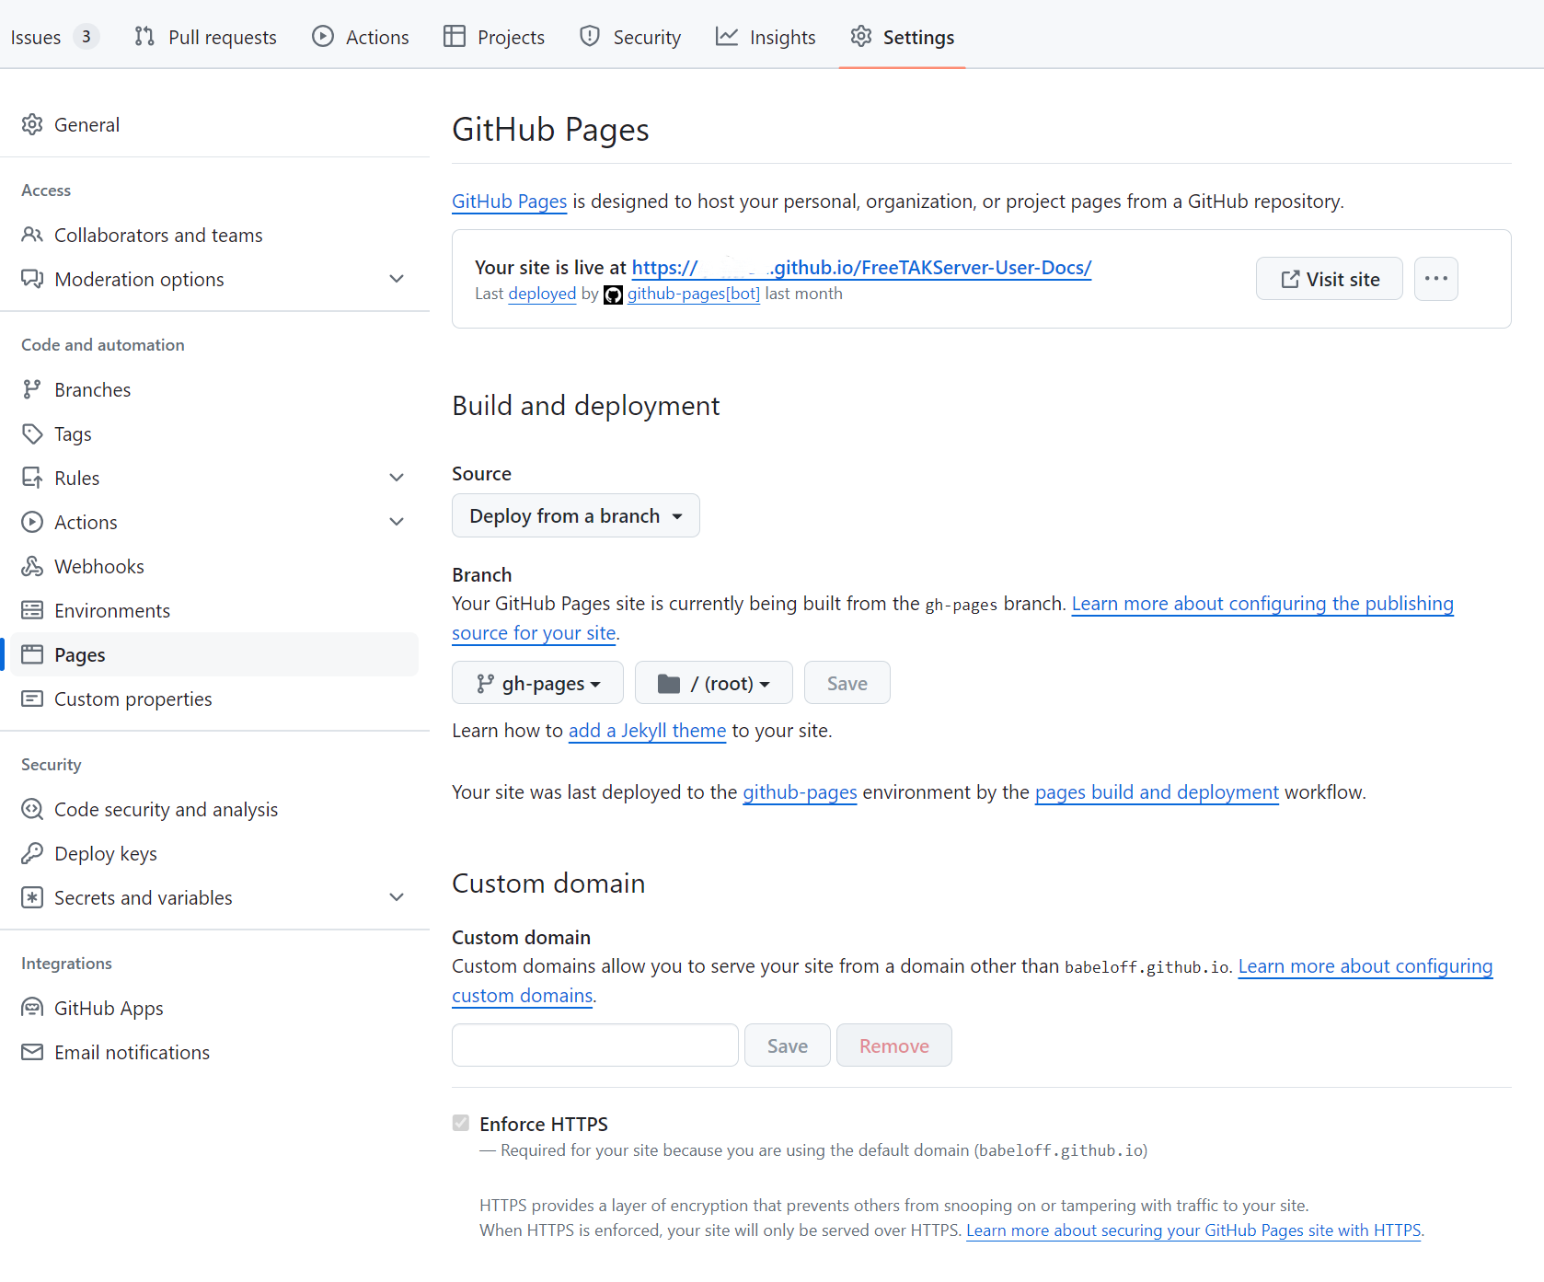Image resolution: width=1544 pixels, height=1282 pixels.
Task: Click the github-pages[bot] link
Action: tap(694, 294)
